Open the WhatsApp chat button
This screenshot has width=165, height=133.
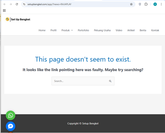[11, 115]
